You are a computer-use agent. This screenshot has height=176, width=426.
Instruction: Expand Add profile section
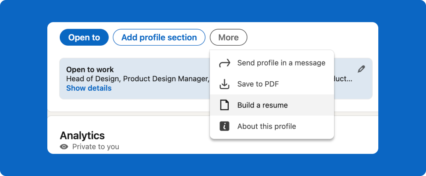(159, 37)
